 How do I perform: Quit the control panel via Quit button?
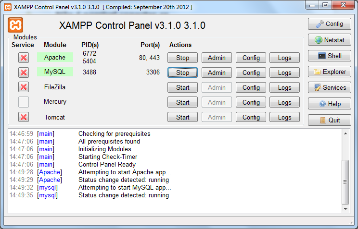[329, 120]
